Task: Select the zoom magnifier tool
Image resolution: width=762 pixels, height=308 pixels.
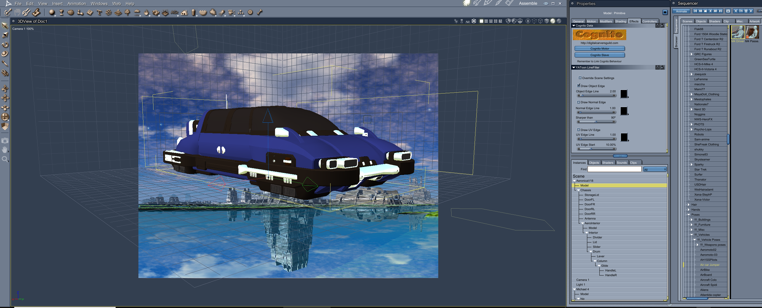Action: click(5, 160)
